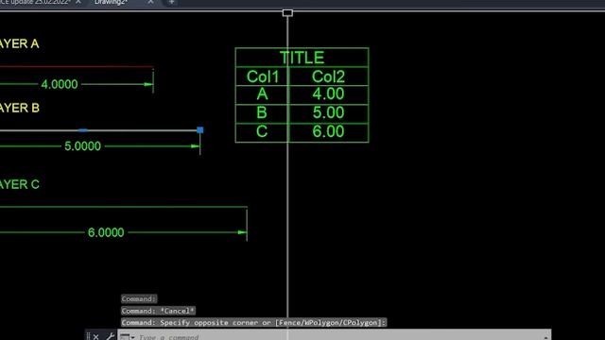Grab the command line drag handle
Viewport: 605px width, 340px height.
click(x=88, y=336)
